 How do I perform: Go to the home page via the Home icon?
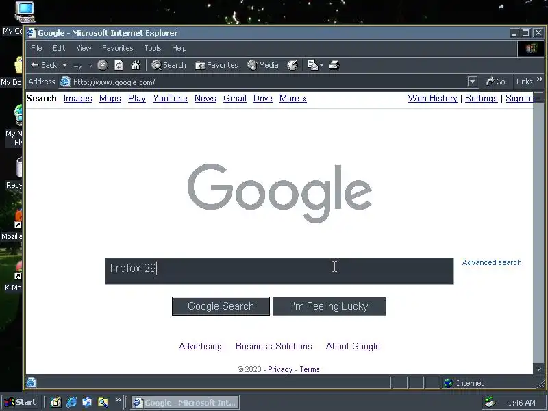click(135, 65)
